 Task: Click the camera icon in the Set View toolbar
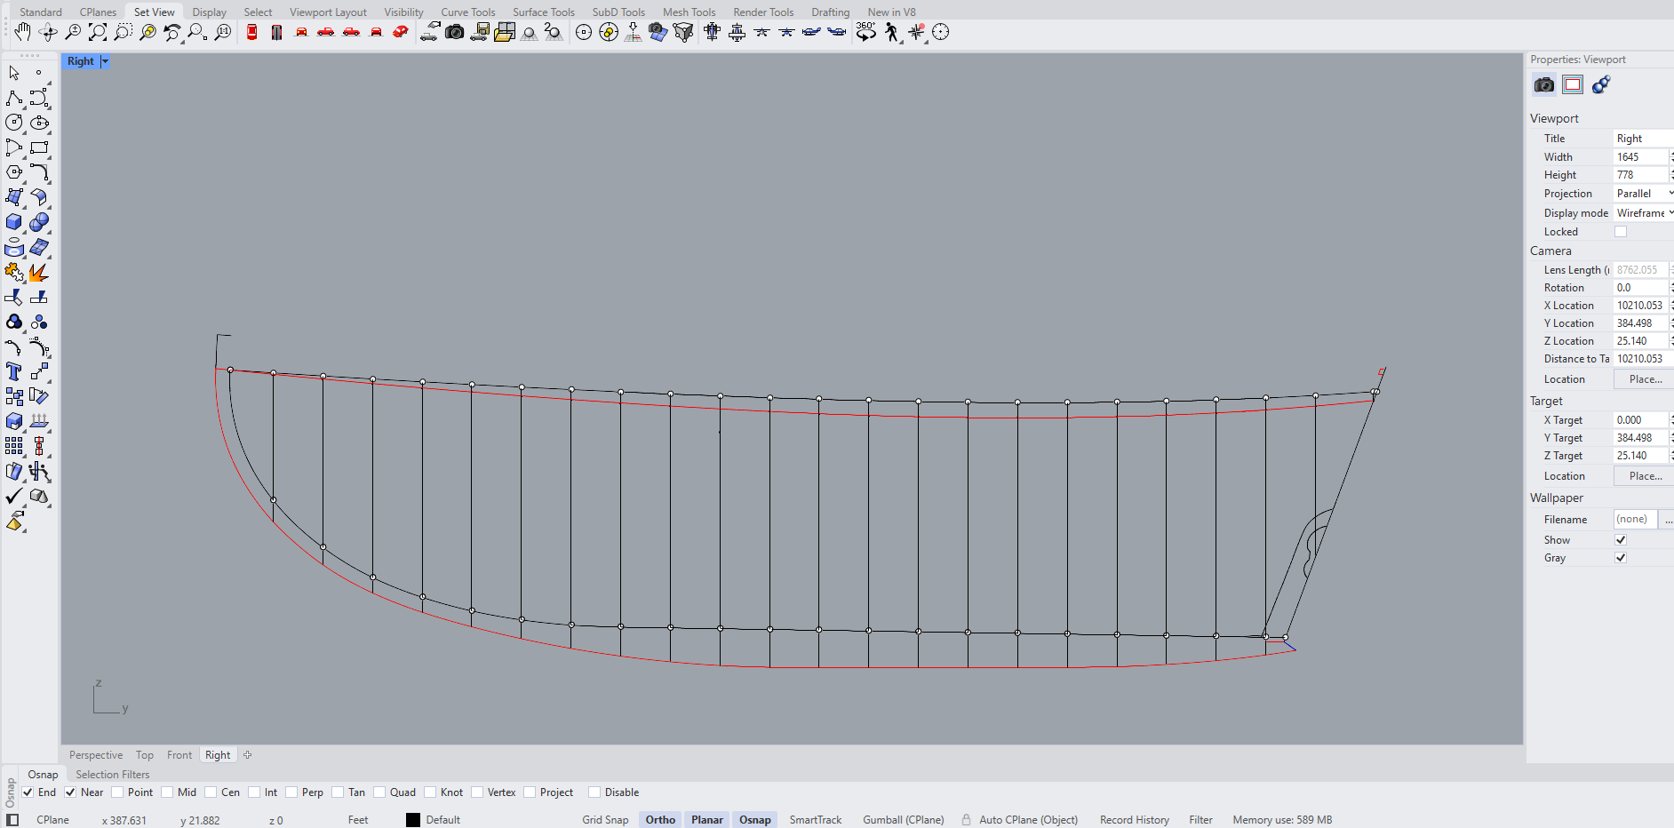pyautogui.click(x=454, y=33)
